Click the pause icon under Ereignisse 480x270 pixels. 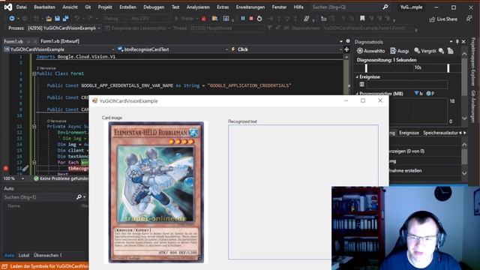pyautogui.click(x=361, y=84)
